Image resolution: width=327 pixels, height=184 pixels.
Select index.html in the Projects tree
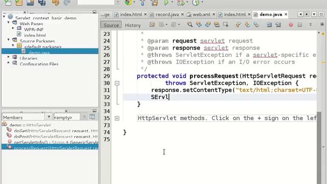coord(35,35)
